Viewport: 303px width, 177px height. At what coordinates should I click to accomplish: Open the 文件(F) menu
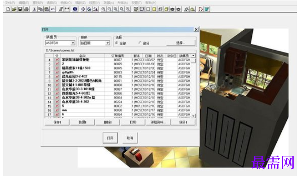pyautogui.click(x=10, y=3)
